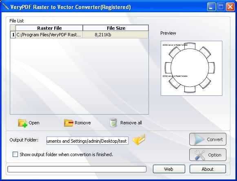Click the Web button
This screenshot has height=181, width=237.
169,169
